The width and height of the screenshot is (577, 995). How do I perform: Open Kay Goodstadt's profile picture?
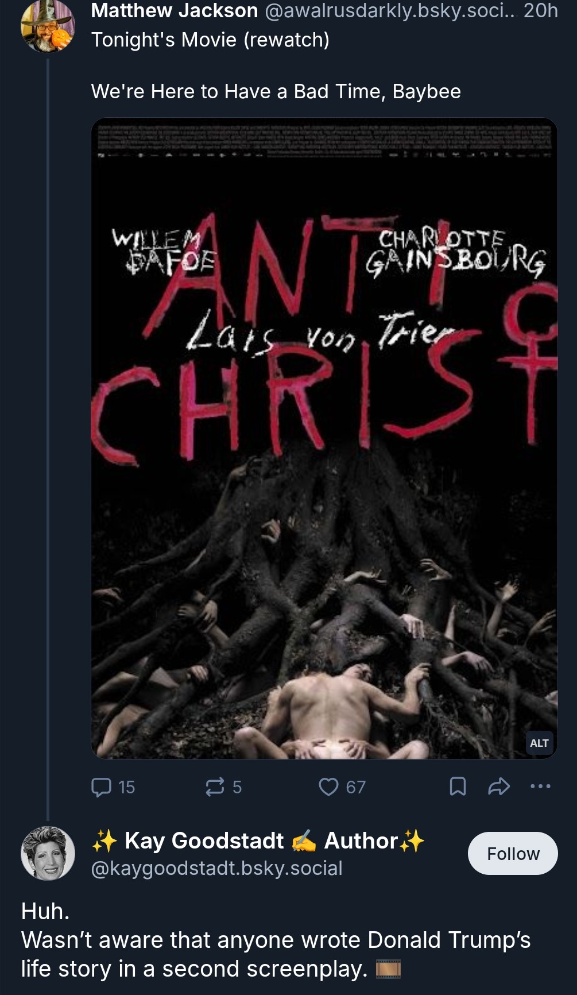pos(48,853)
